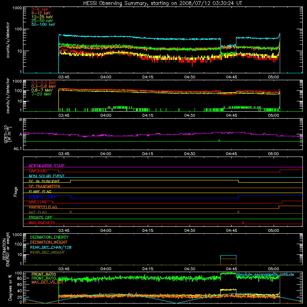Select the ATTENUATOR_STATE flag label
Image resolution: width=307 pixels, height=307 pixels.
46,166
